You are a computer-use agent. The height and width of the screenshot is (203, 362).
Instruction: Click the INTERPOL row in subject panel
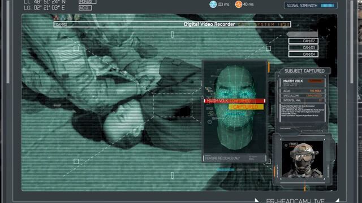302,100
